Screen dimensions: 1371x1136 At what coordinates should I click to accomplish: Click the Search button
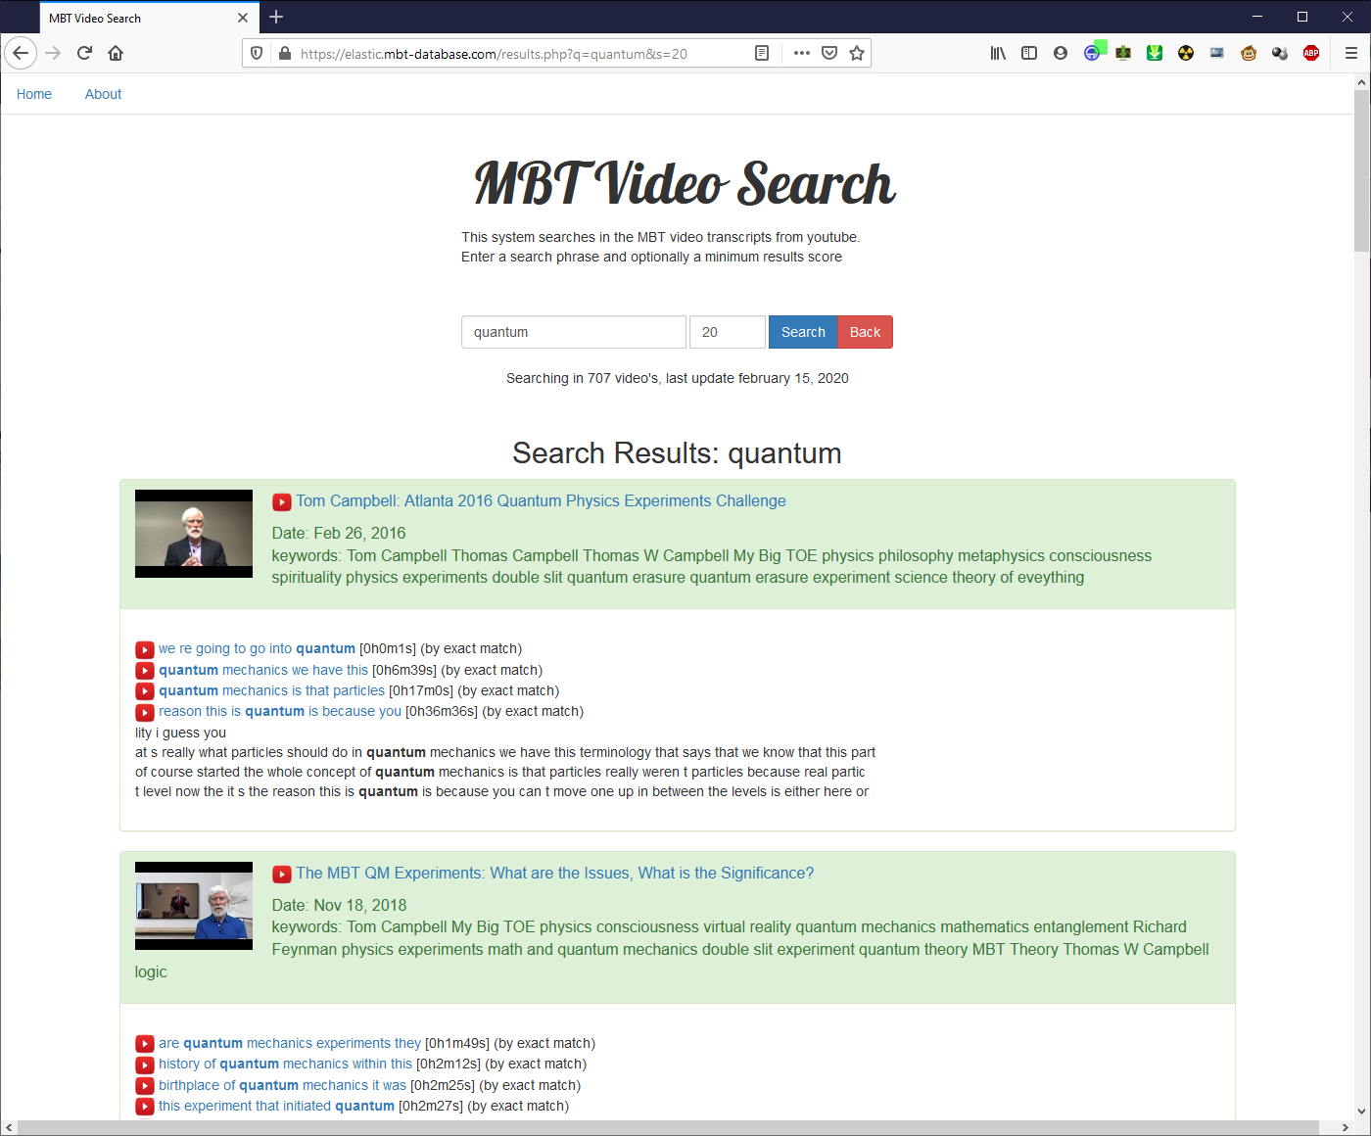click(803, 332)
